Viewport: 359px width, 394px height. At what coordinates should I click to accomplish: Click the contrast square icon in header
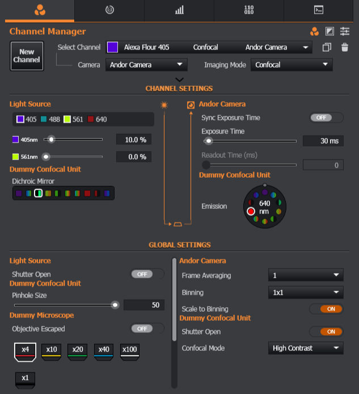coord(330,31)
